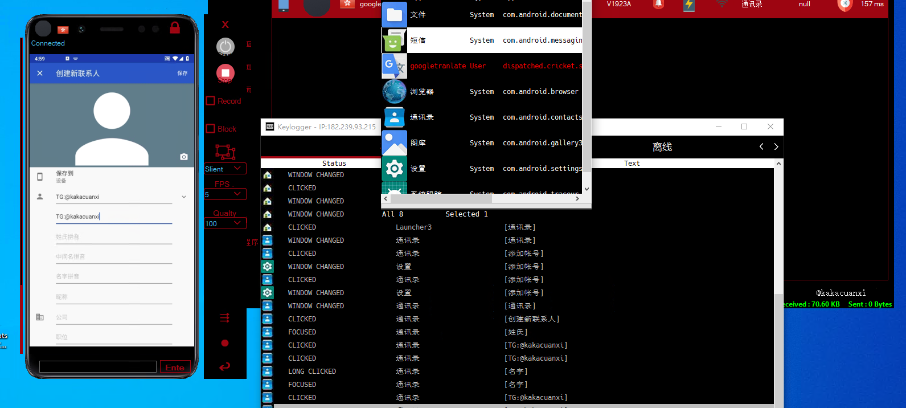Tap the 昵称 nickname field

click(114, 297)
